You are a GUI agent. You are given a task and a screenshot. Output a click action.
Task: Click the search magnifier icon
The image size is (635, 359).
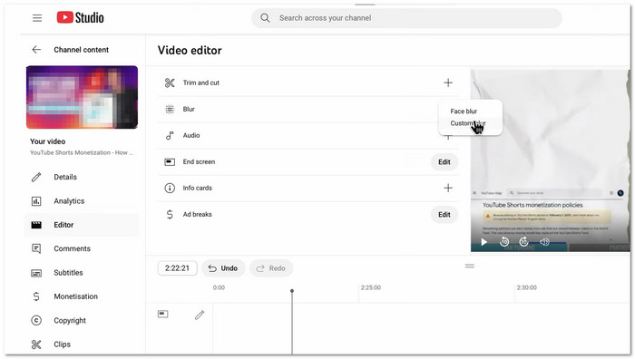pos(265,18)
